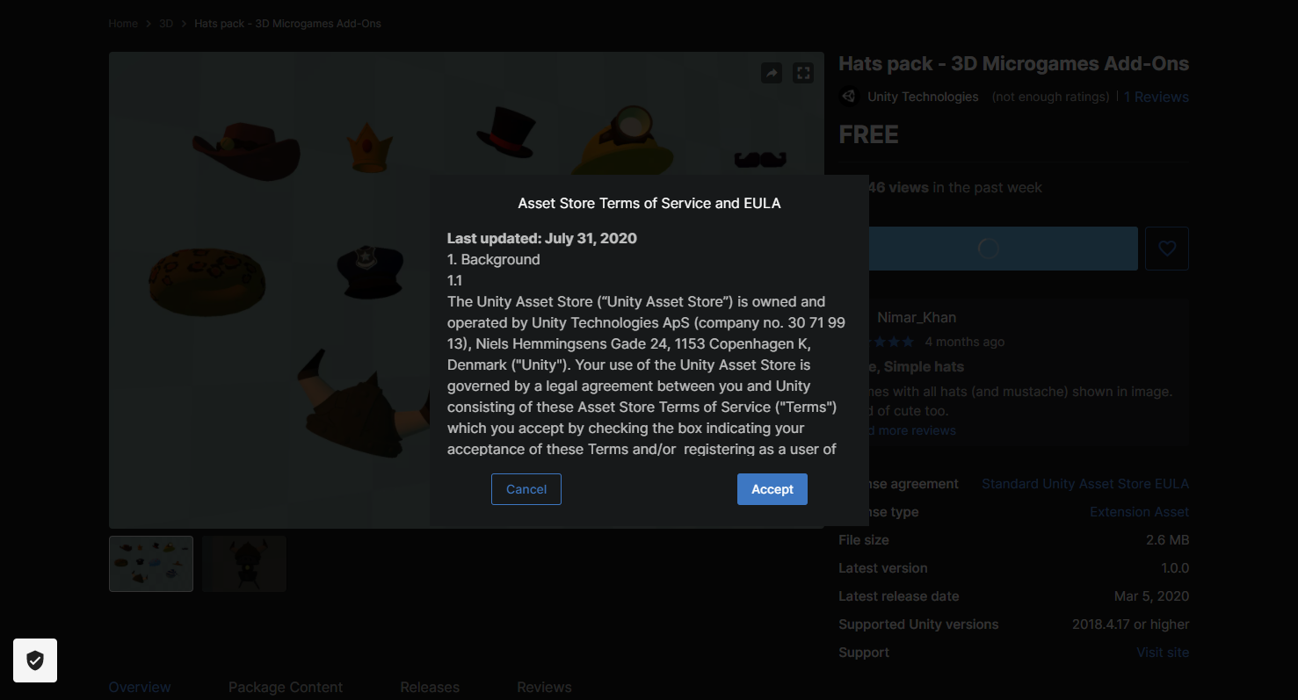Click the 2.6 MB file size value
Viewport: 1298px width, 700px height.
(x=1167, y=540)
